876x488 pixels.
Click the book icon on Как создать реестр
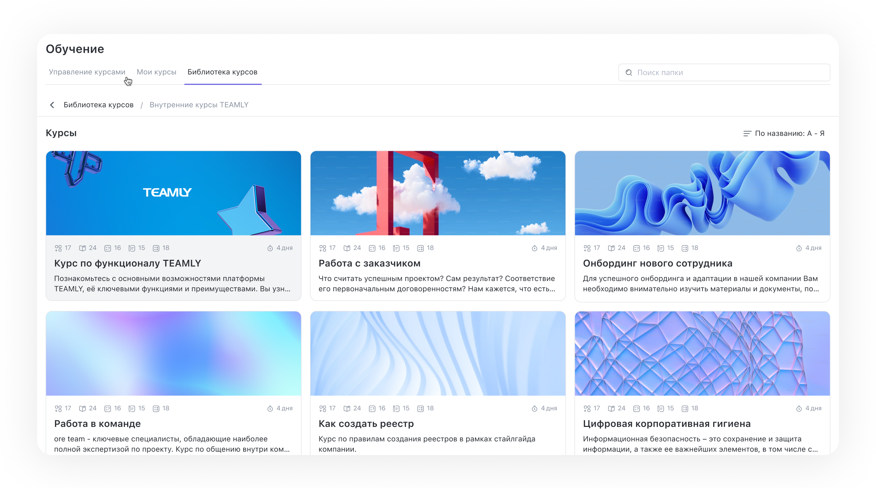coord(347,408)
